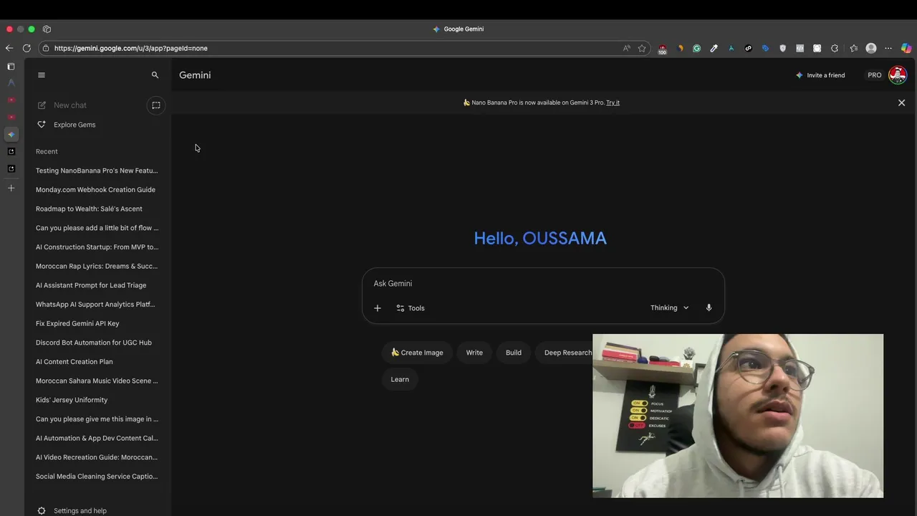Open the search chats magnifier icon
The image size is (917, 516).
(155, 75)
